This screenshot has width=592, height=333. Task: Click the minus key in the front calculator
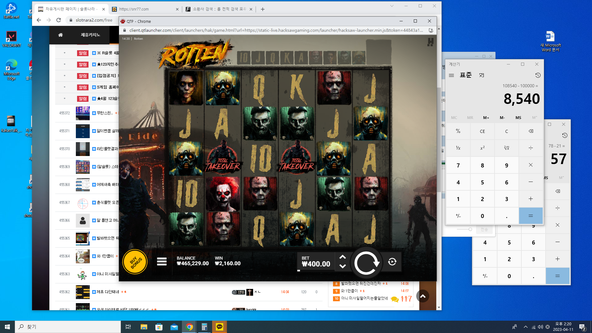tap(531, 182)
